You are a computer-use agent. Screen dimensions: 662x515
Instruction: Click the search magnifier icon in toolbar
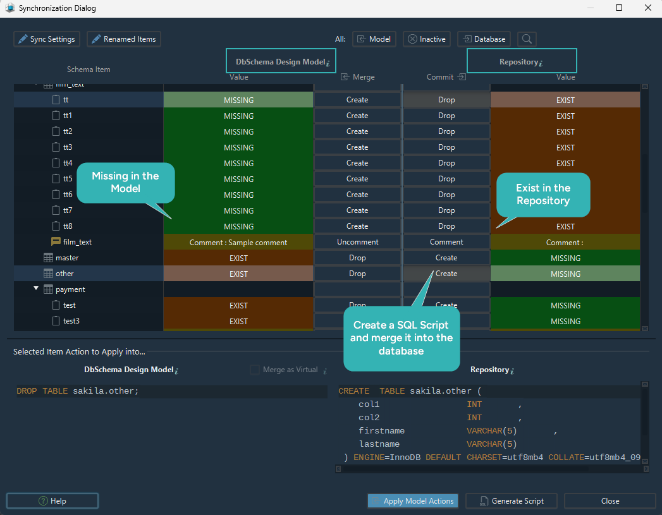point(527,39)
